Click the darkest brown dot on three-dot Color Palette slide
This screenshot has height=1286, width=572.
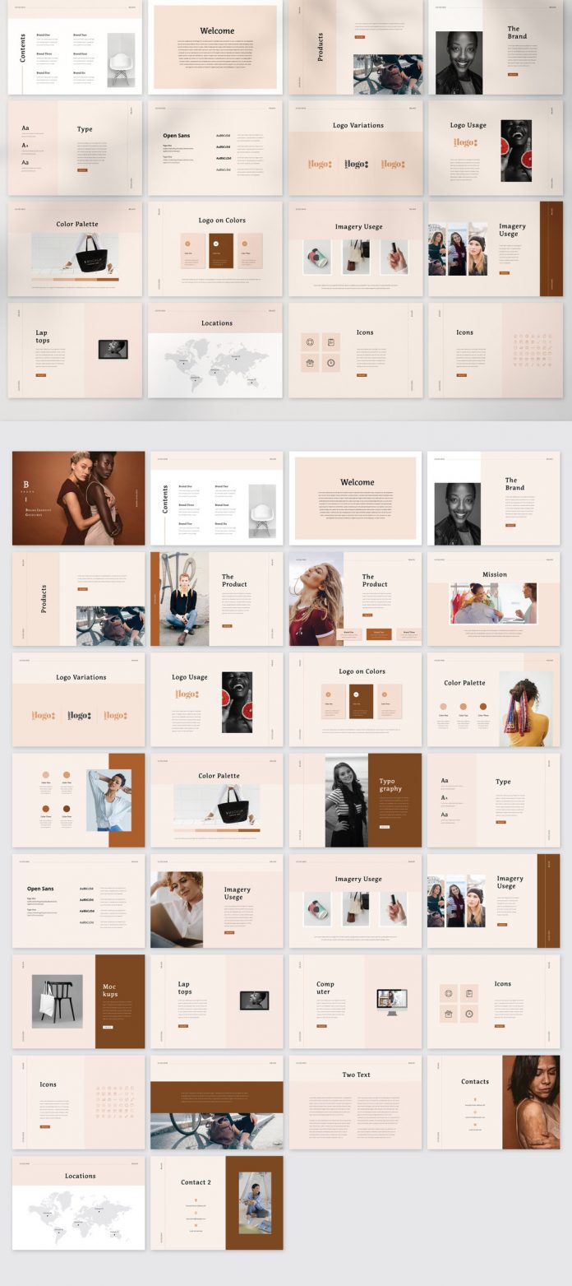click(483, 706)
